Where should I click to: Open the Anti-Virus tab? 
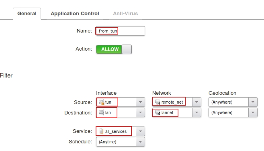(125, 14)
